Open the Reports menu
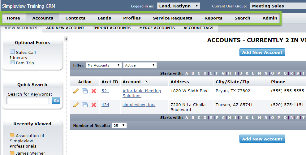The height and width of the screenshot is (155, 306). point(213,18)
